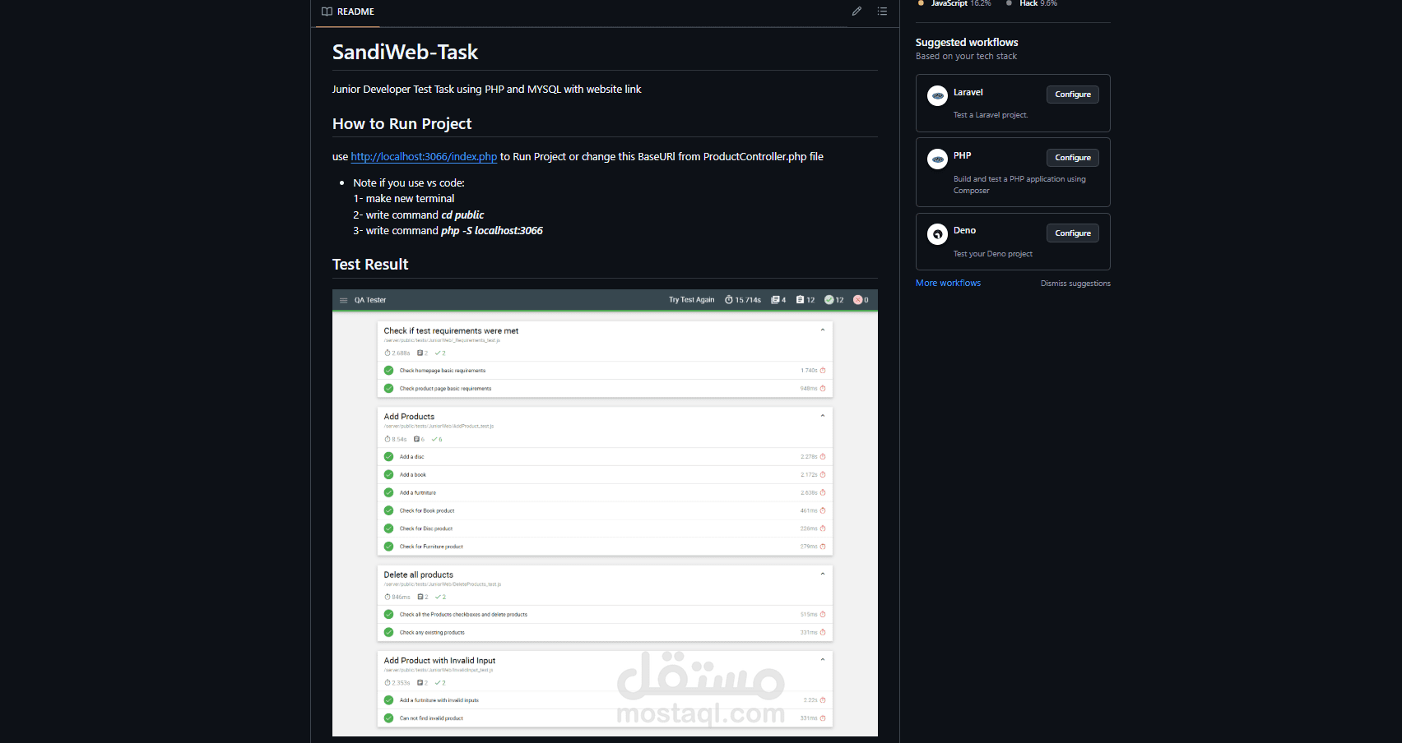The width and height of the screenshot is (1402, 743).
Task: Click the Hack 9.6% language entry
Action: (x=1032, y=3)
